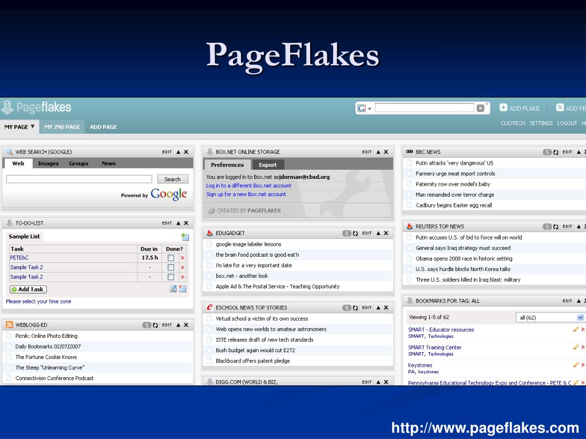Collapse the Web Search (Google) flake
The image size is (586, 439).
coord(179,152)
